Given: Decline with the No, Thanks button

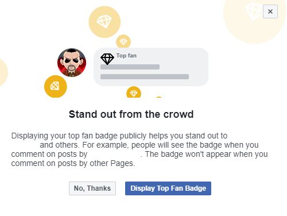Looking at the screenshot, I should pyautogui.click(x=92, y=188).
